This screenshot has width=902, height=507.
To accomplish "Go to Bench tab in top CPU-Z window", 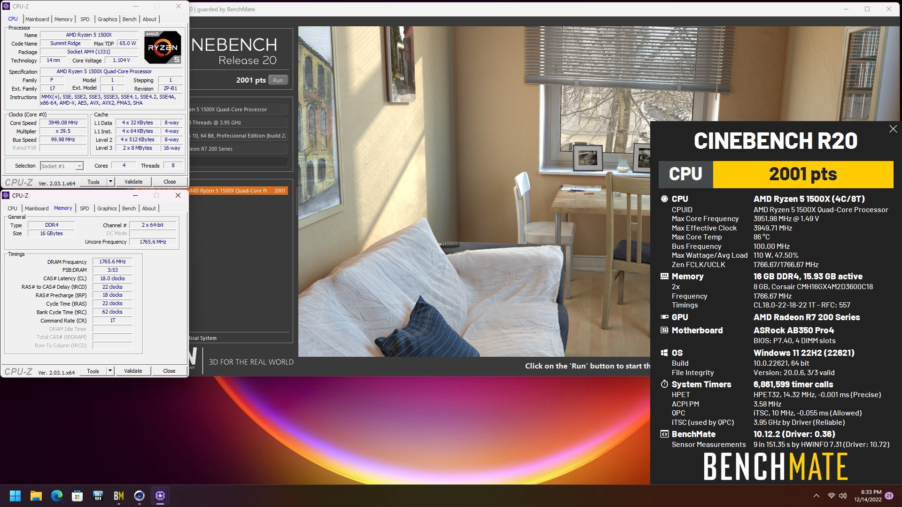I will [130, 19].
